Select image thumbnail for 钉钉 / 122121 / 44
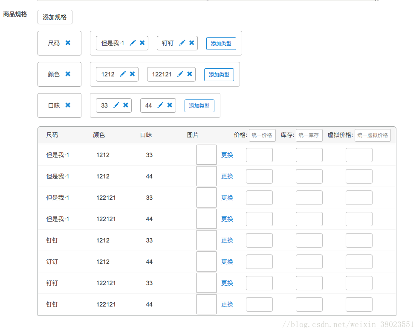The image size is (419, 333). coord(206,304)
